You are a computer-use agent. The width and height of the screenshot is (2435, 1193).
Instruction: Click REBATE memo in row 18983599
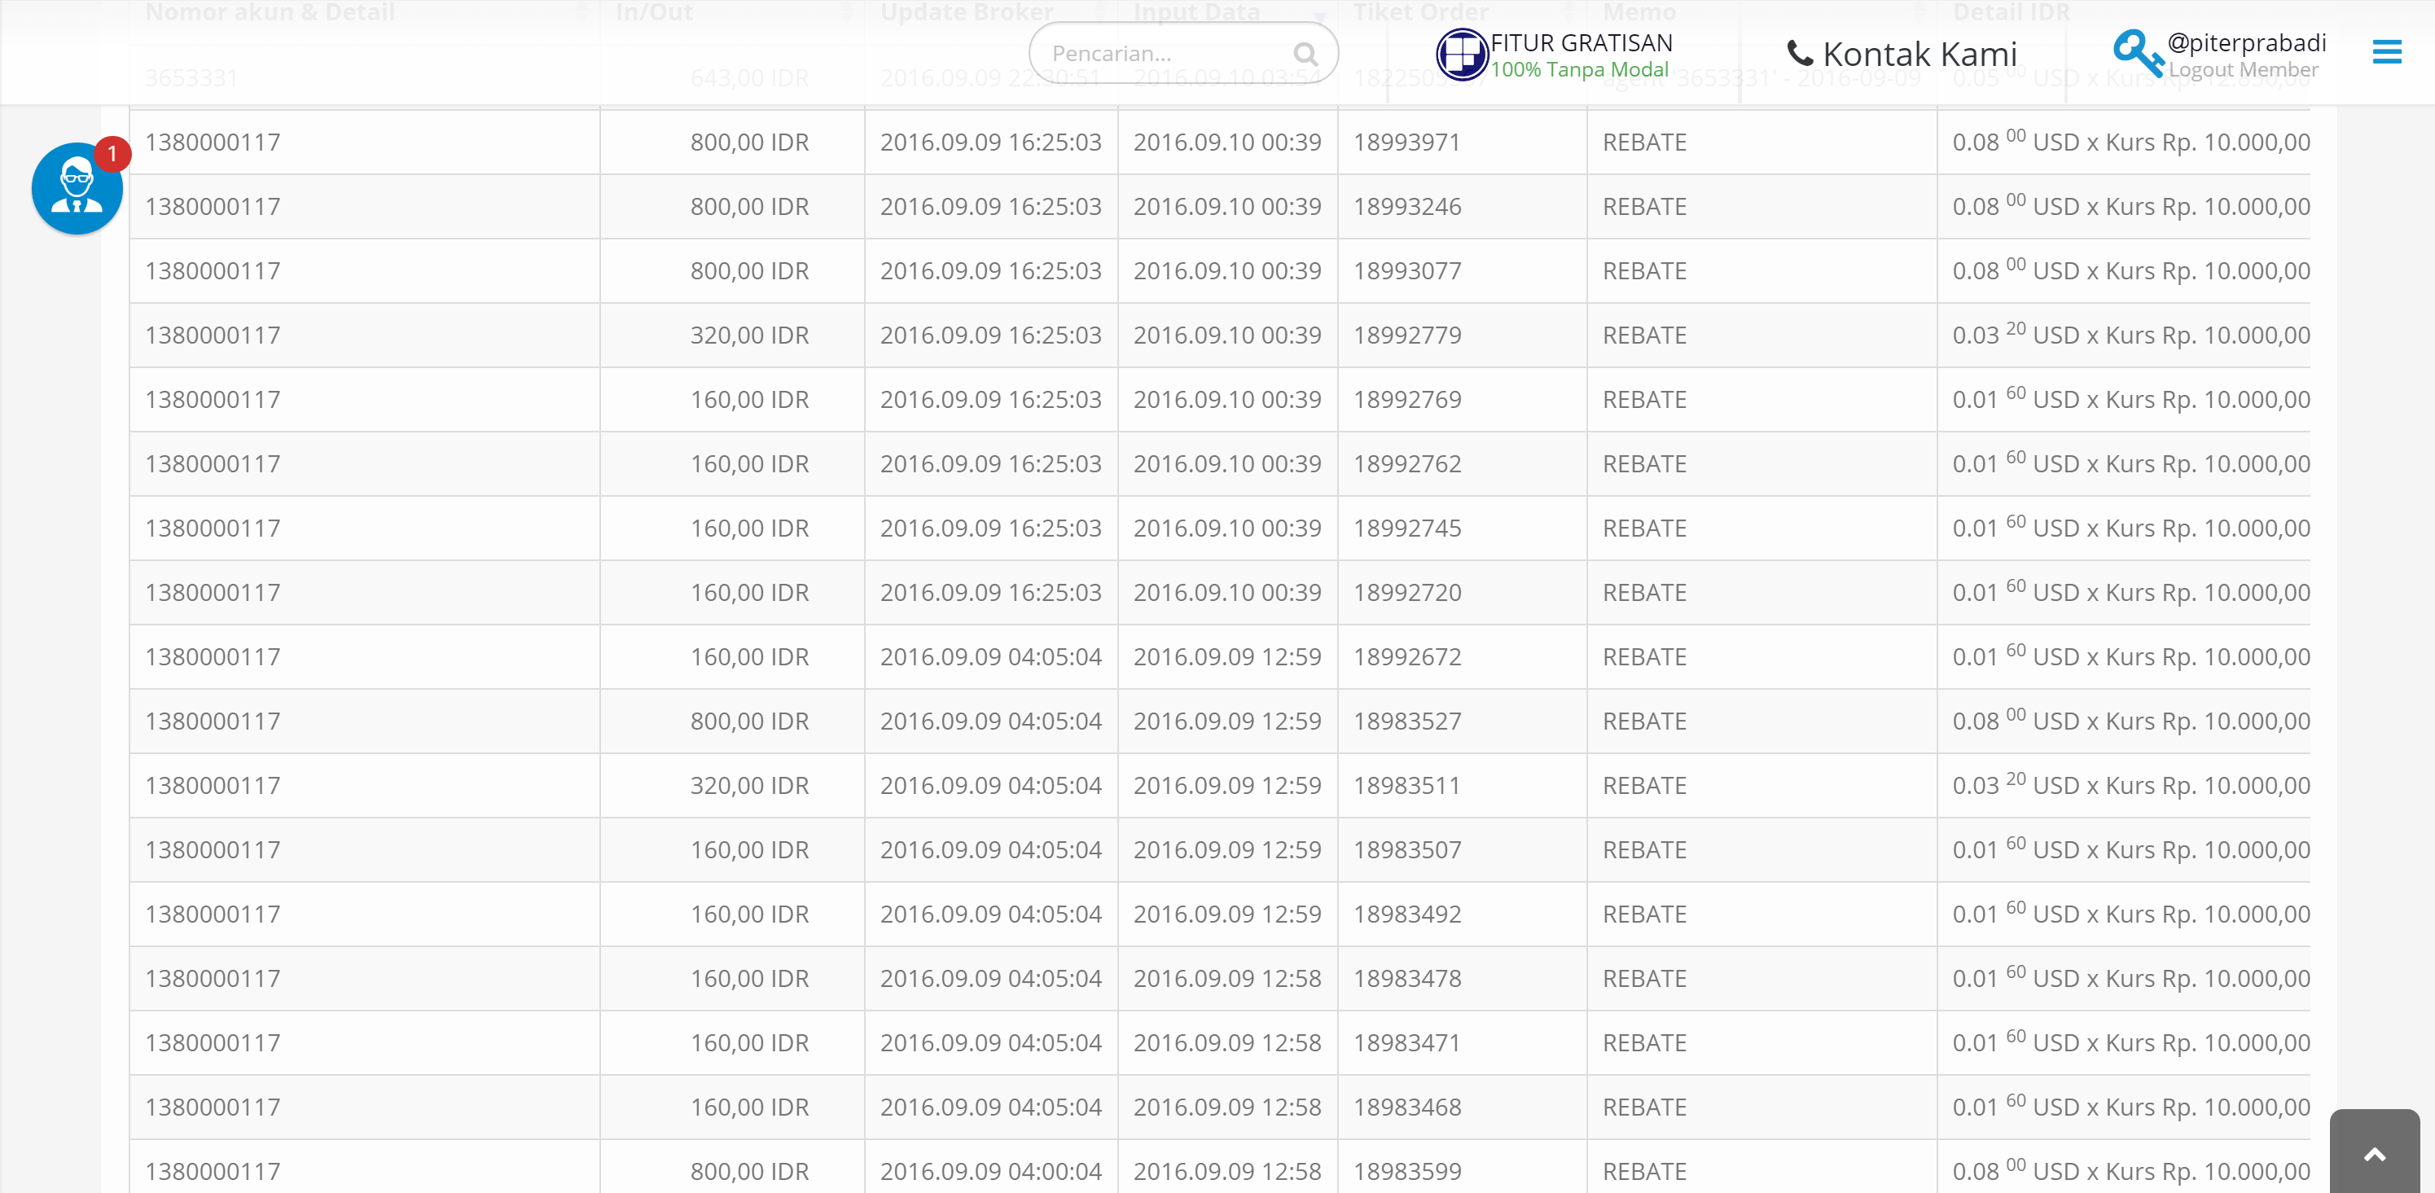[1643, 1170]
